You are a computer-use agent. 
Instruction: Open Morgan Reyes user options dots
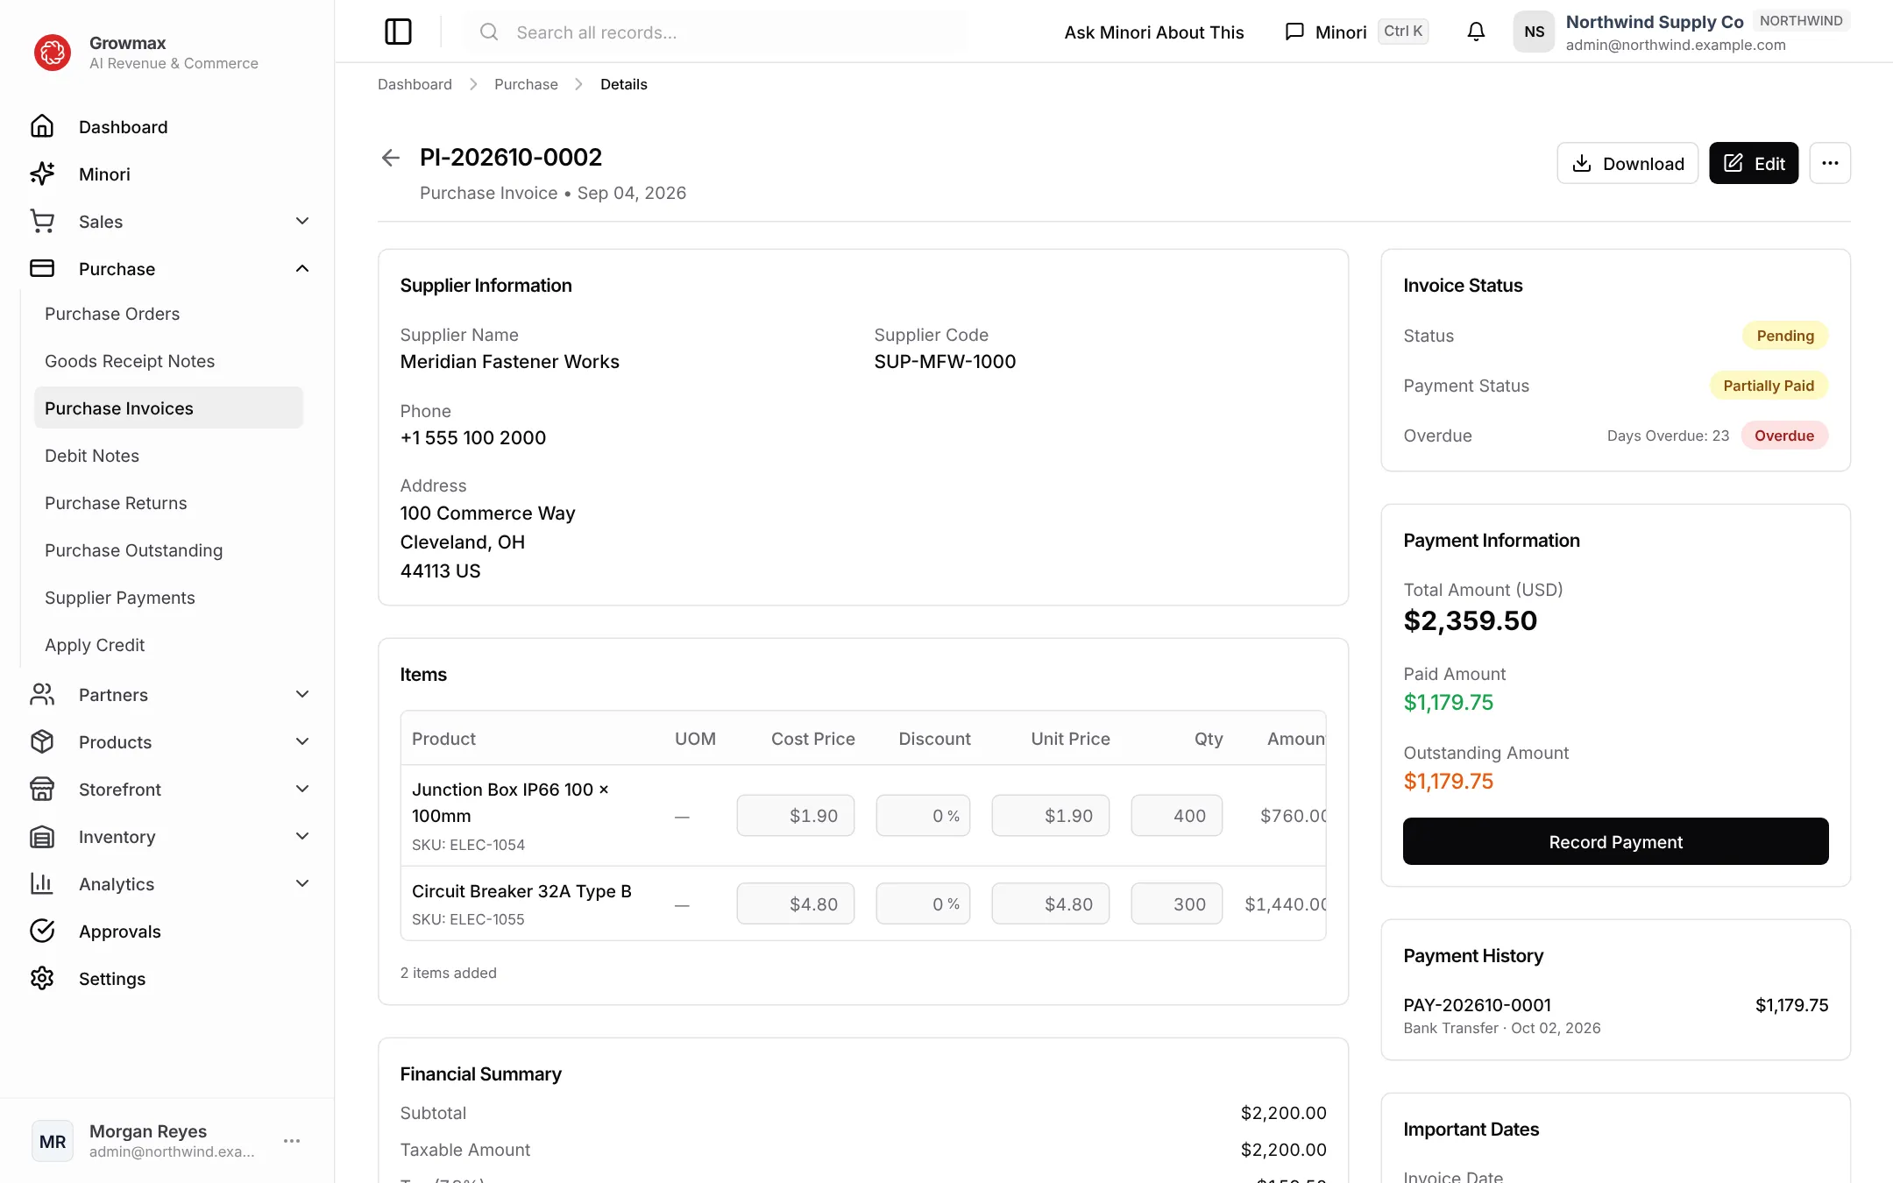tap(292, 1141)
